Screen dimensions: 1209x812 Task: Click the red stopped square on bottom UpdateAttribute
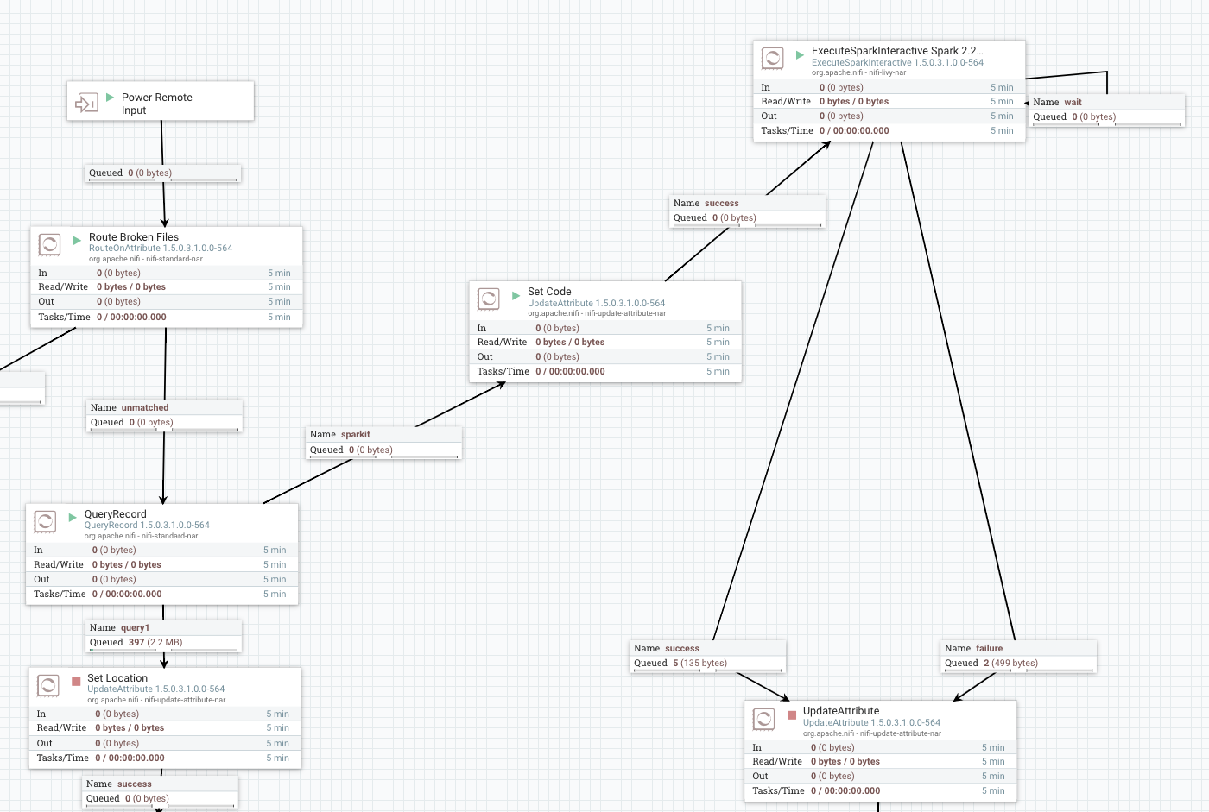click(x=792, y=714)
